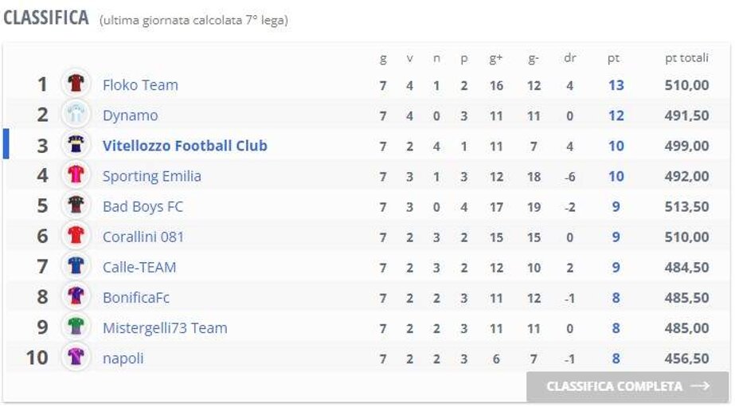Open the Mistergelli73 Team link
Image resolution: width=735 pixels, height=407 pixels.
click(x=165, y=328)
